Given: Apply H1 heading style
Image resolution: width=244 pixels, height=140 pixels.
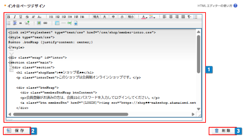Looking at the screenshot, I should (51, 17).
